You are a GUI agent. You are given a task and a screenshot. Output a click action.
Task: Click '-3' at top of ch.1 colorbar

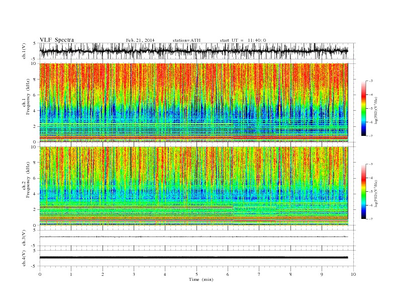click(370, 81)
